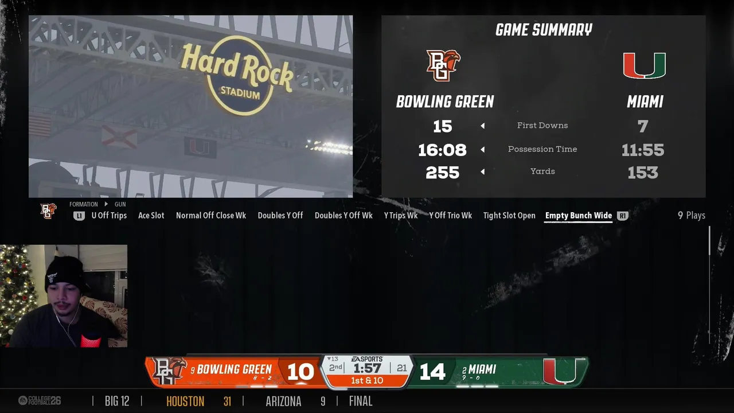This screenshot has width=734, height=413.
Task: Click Arizona's 9 score in ticker
Action: coord(323,401)
